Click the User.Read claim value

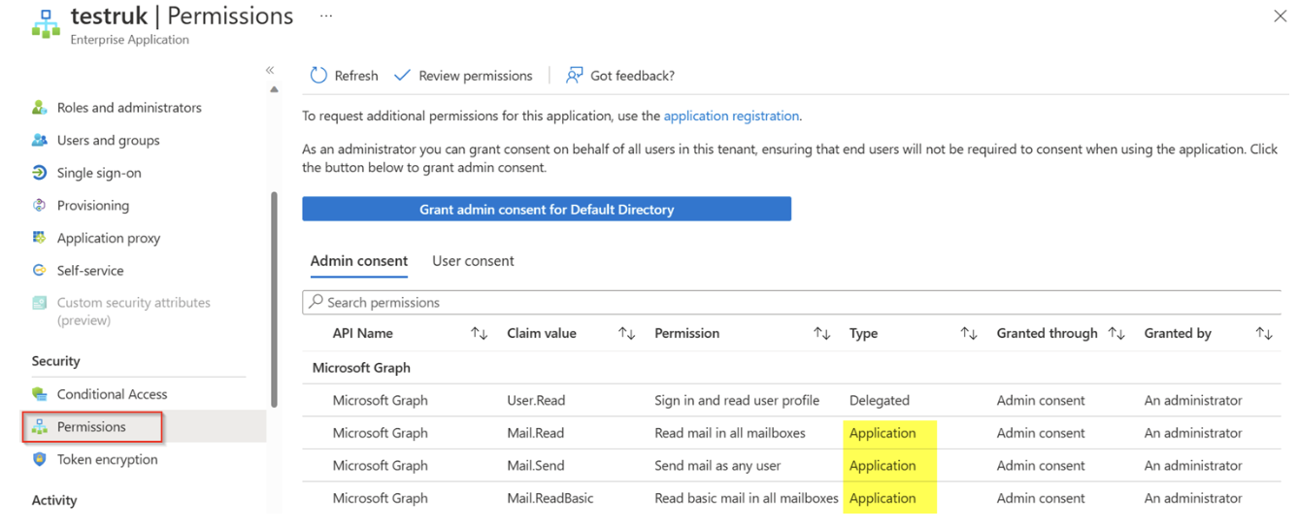coord(536,400)
